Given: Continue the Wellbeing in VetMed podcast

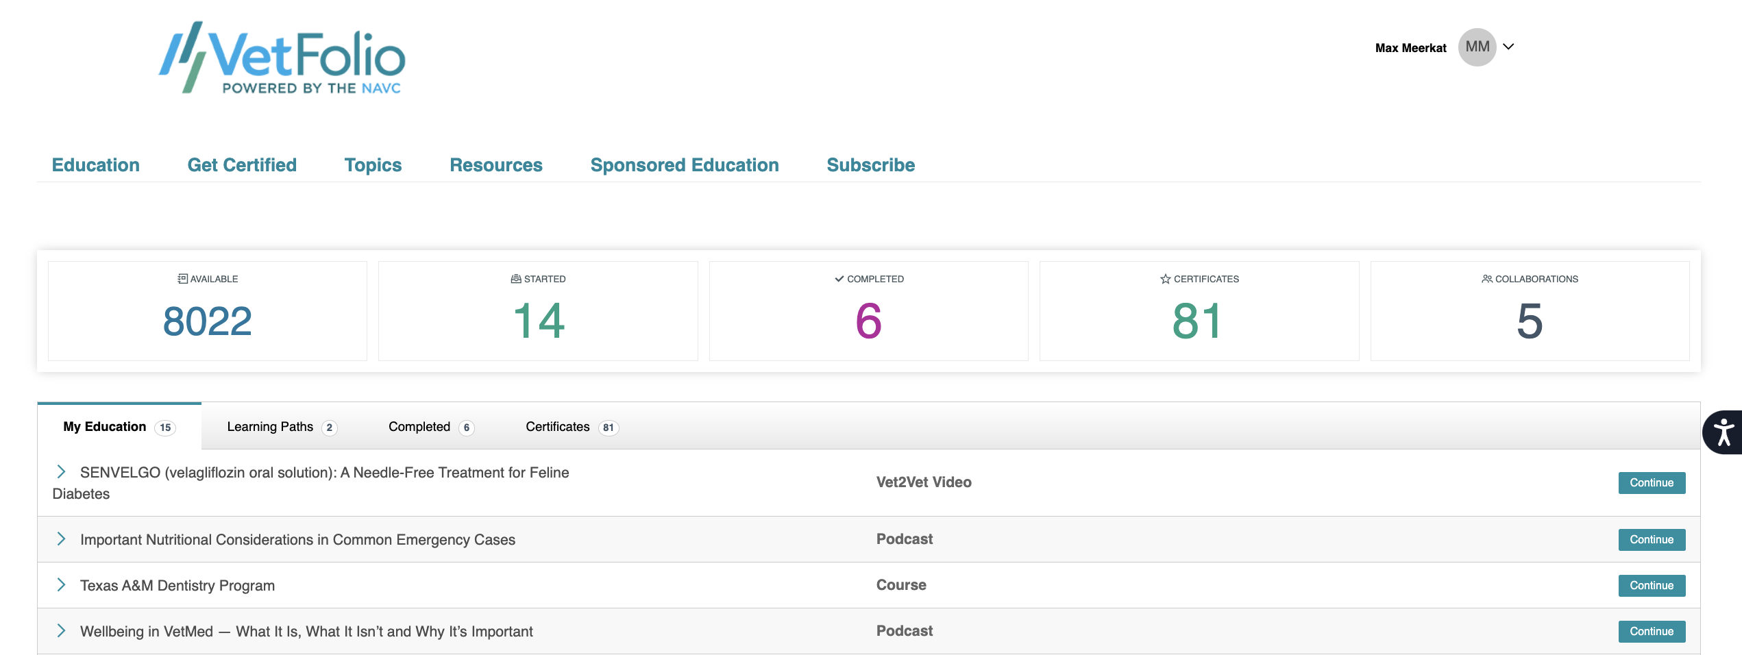Looking at the screenshot, I should tap(1652, 632).
